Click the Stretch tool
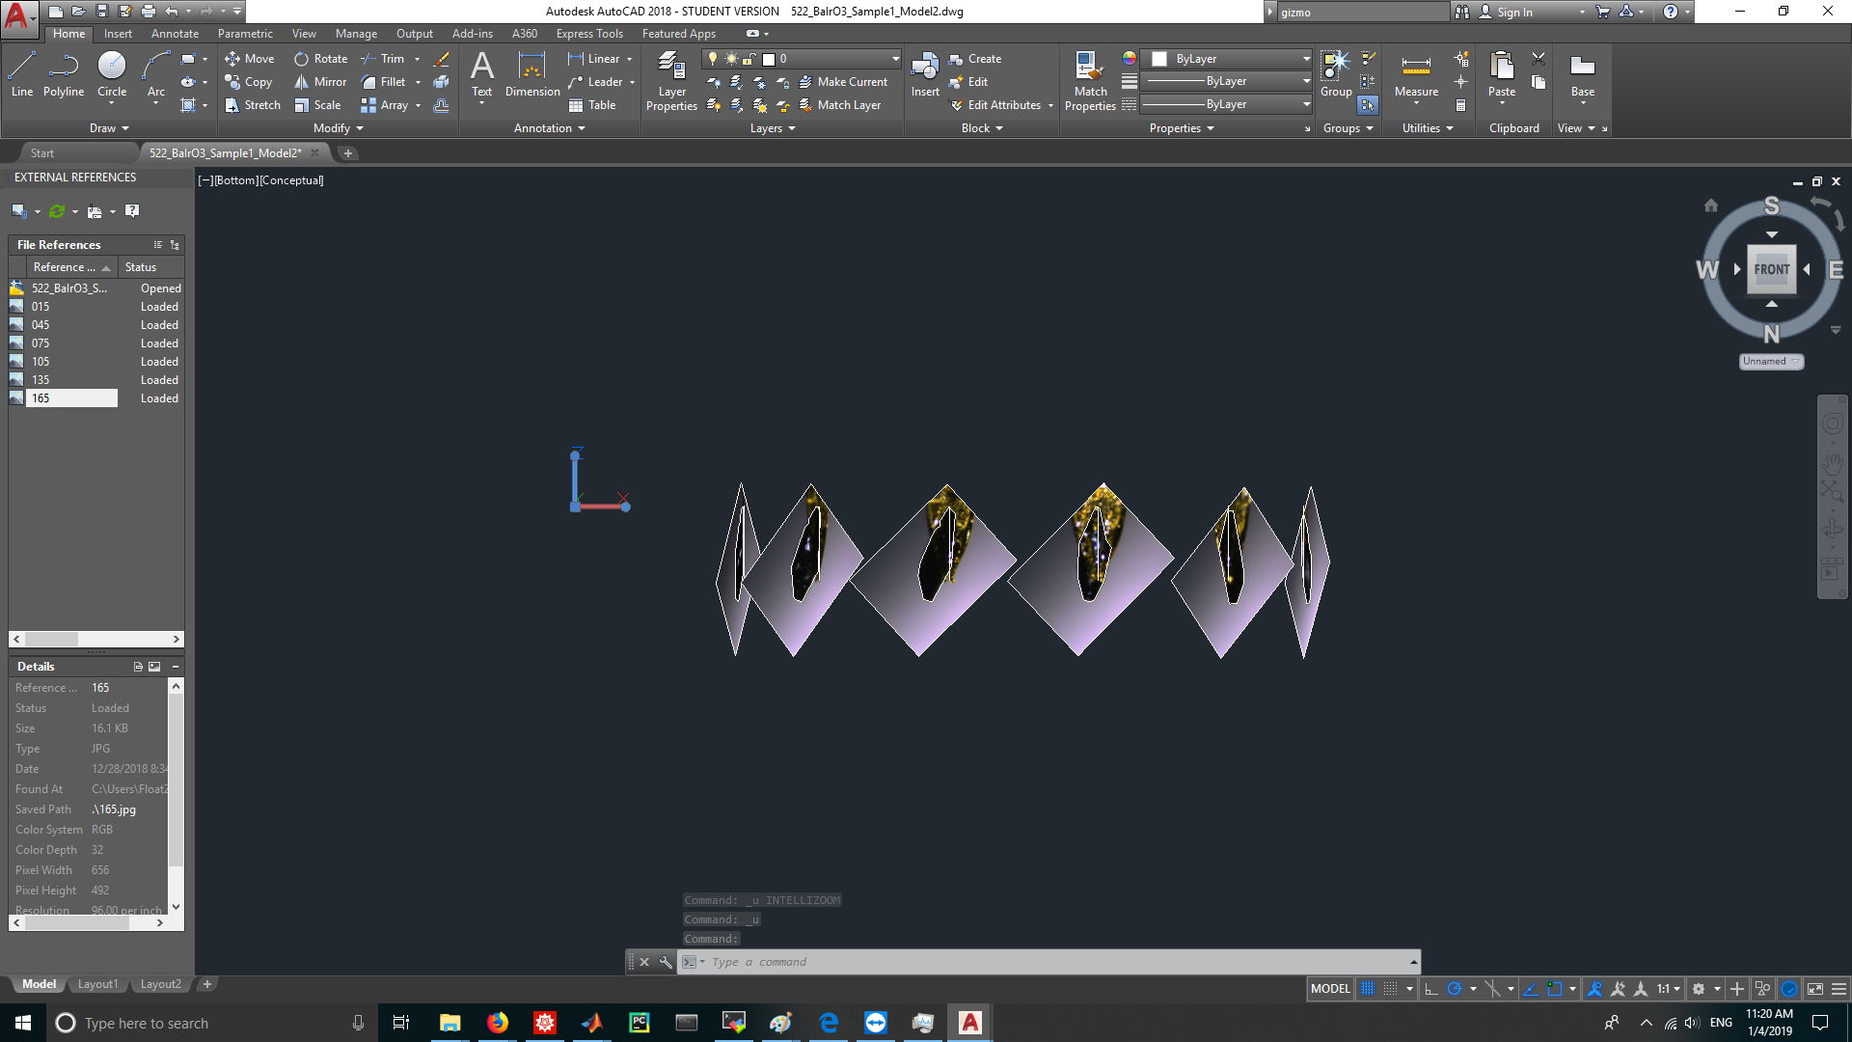 tap(253, 105)
